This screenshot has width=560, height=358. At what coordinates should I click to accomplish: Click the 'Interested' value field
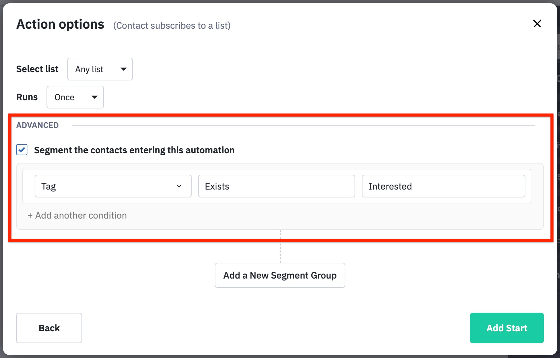(443, 186)
